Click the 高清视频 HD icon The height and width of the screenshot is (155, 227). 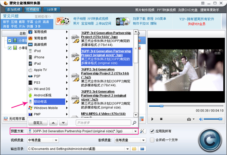point(30,45)
